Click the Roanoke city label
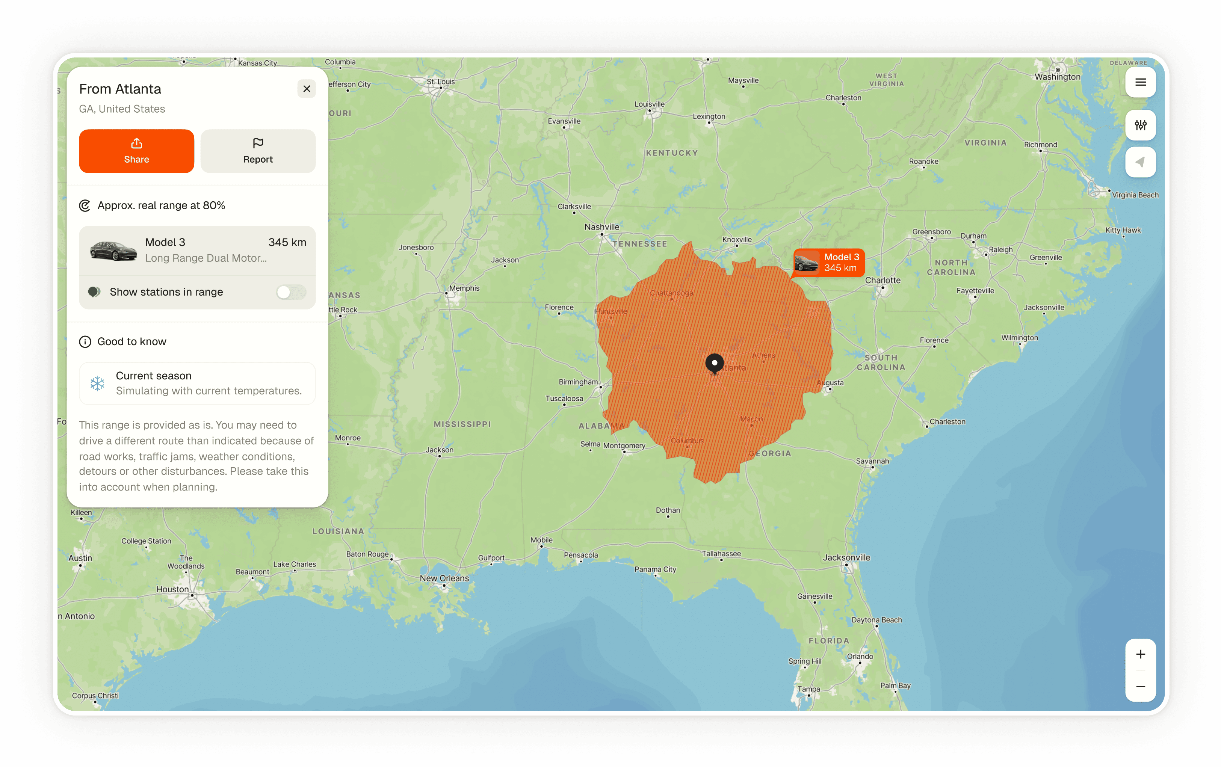1221x767 pixels. click(923, 162)
